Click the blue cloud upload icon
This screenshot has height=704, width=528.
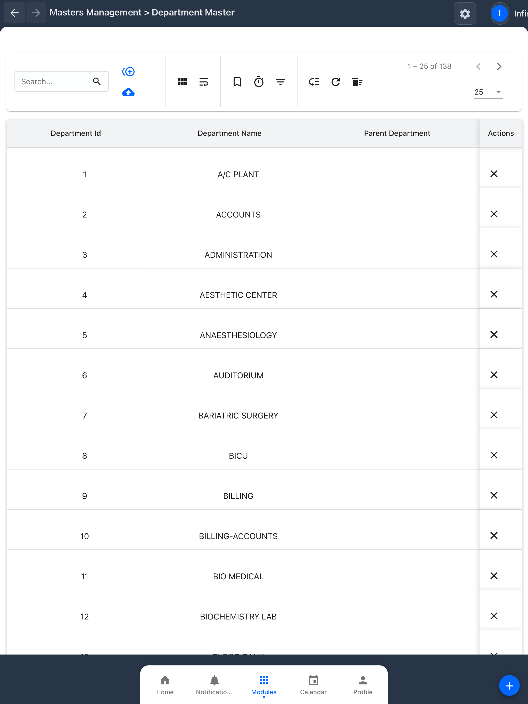point(128,92)
